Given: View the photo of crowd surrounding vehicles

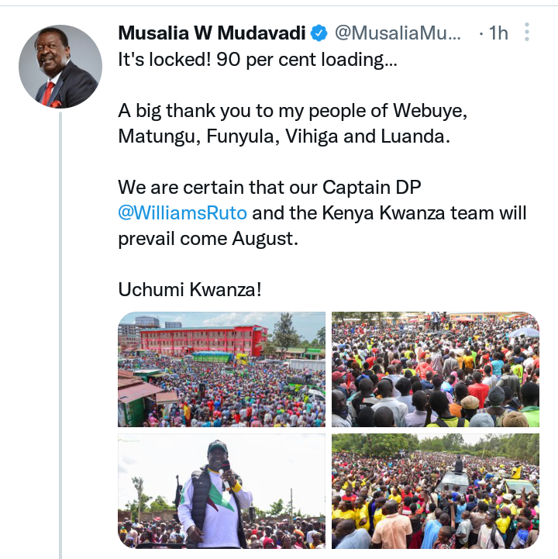Looking at the screenshot, I should tap(436, 491).
